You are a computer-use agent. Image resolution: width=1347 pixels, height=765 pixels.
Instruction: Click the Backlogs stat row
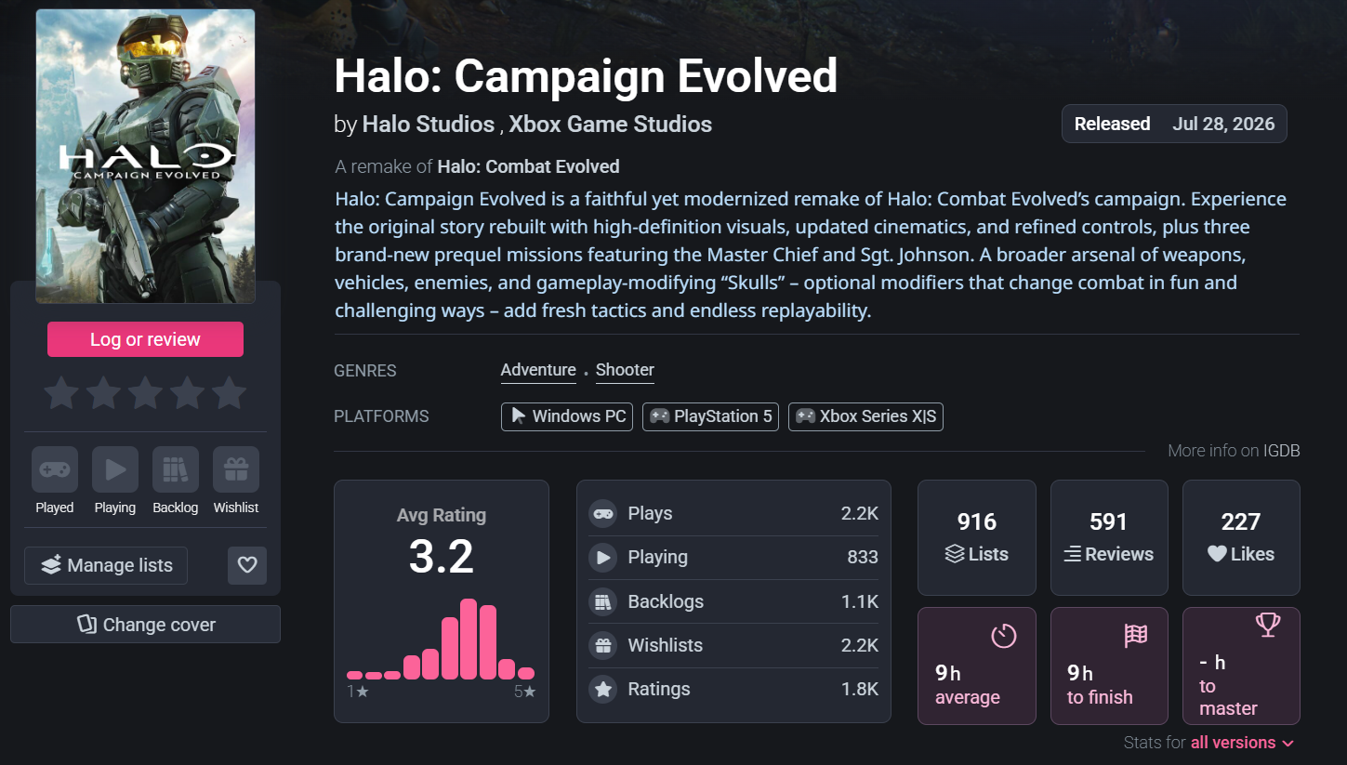point(733,601)
